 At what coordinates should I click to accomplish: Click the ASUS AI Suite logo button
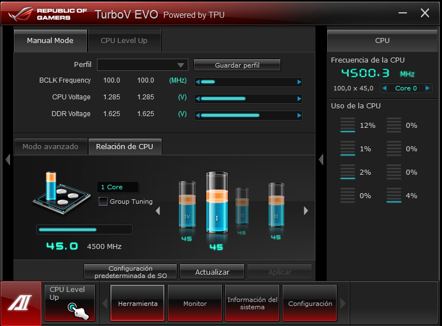click(x=21, y=304)
